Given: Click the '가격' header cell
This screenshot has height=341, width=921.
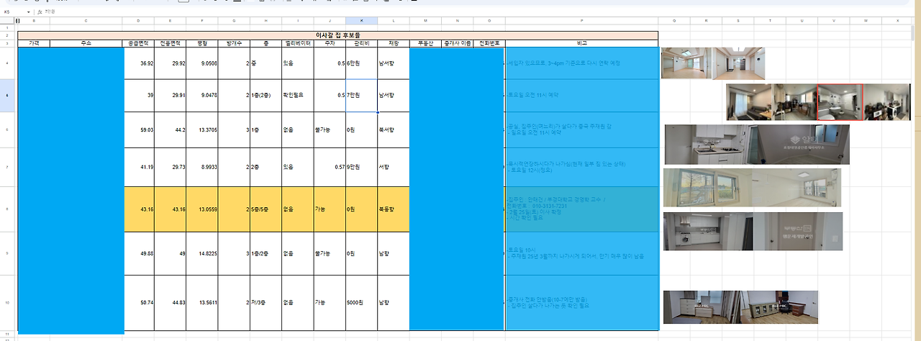Looking at the screenshot, I should [x=34, y=43].
